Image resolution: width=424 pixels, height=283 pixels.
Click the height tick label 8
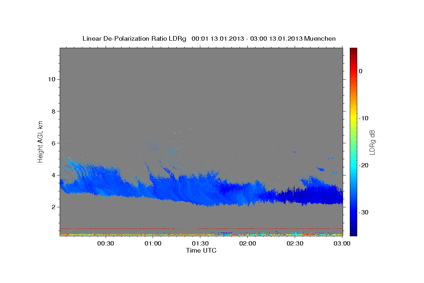53,111
